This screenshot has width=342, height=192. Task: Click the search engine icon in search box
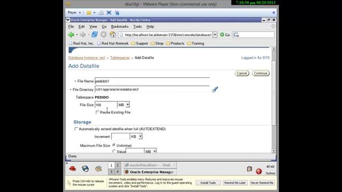coord(236,35)
